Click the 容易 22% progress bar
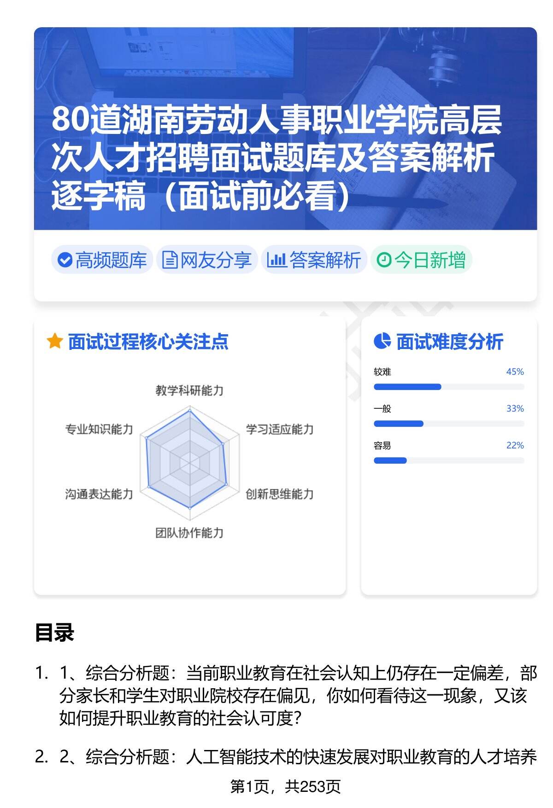The height and width of the screenshot is (808, 553). tap(448, 460)
